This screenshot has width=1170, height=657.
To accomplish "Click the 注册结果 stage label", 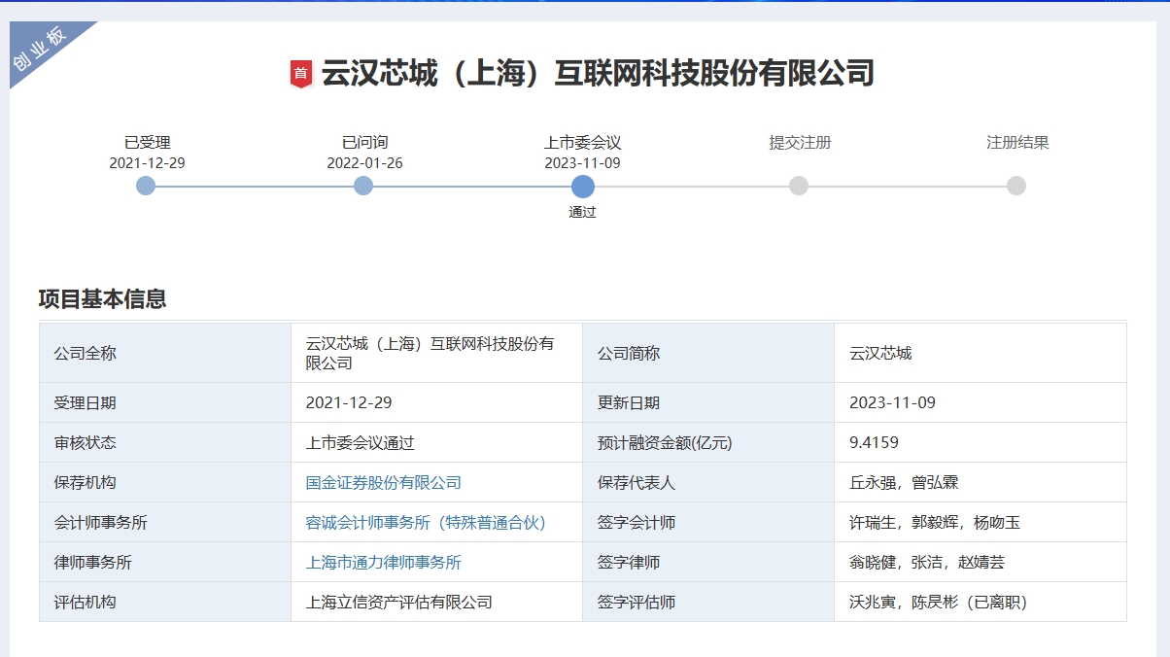I will [x=1017, y=142].
